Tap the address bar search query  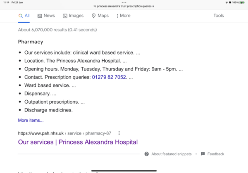pos(124,6)
